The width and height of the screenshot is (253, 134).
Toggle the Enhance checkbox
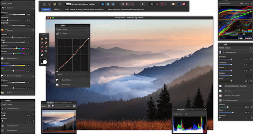tap(5, 30)
